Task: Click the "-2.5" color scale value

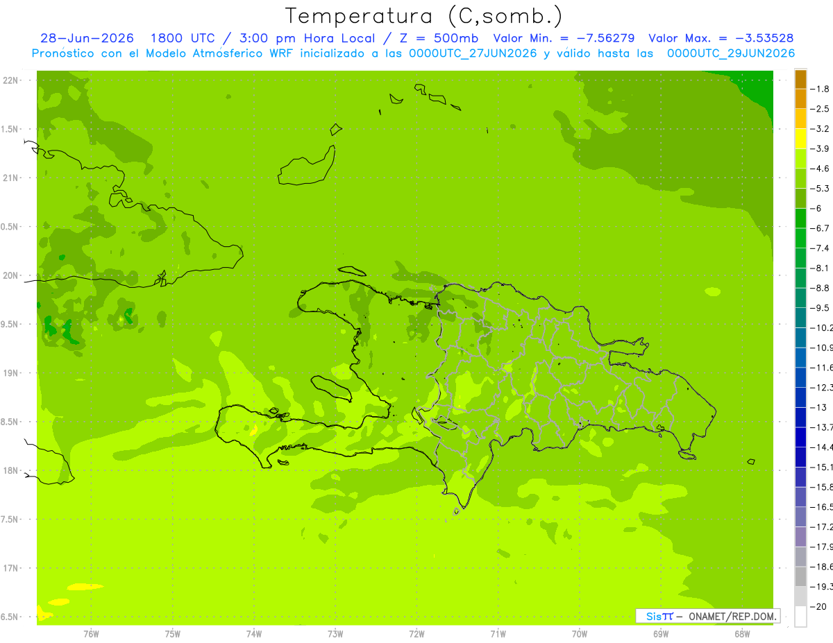Action: pos(821,109)
